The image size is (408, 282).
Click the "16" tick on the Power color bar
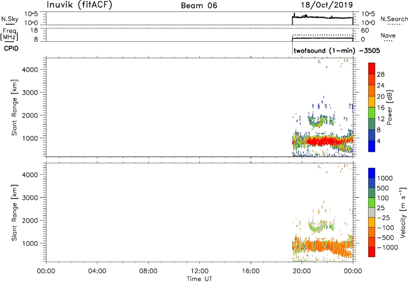(x=380, y=108)
